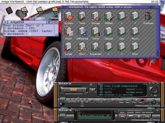
Task: Click the play button in module player
Action: click(108, 101)
